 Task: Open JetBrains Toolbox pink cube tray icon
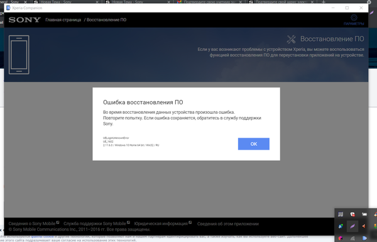click(x=341, y=238)
